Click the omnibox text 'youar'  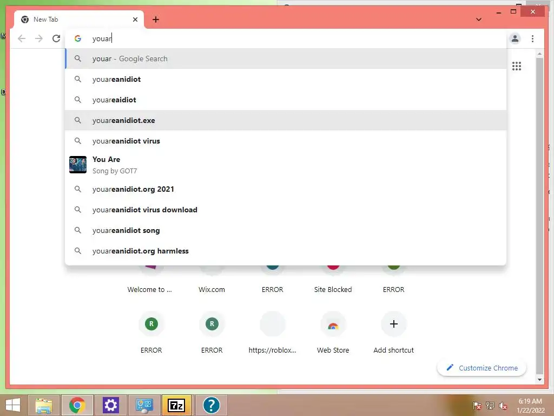(102, 38)
